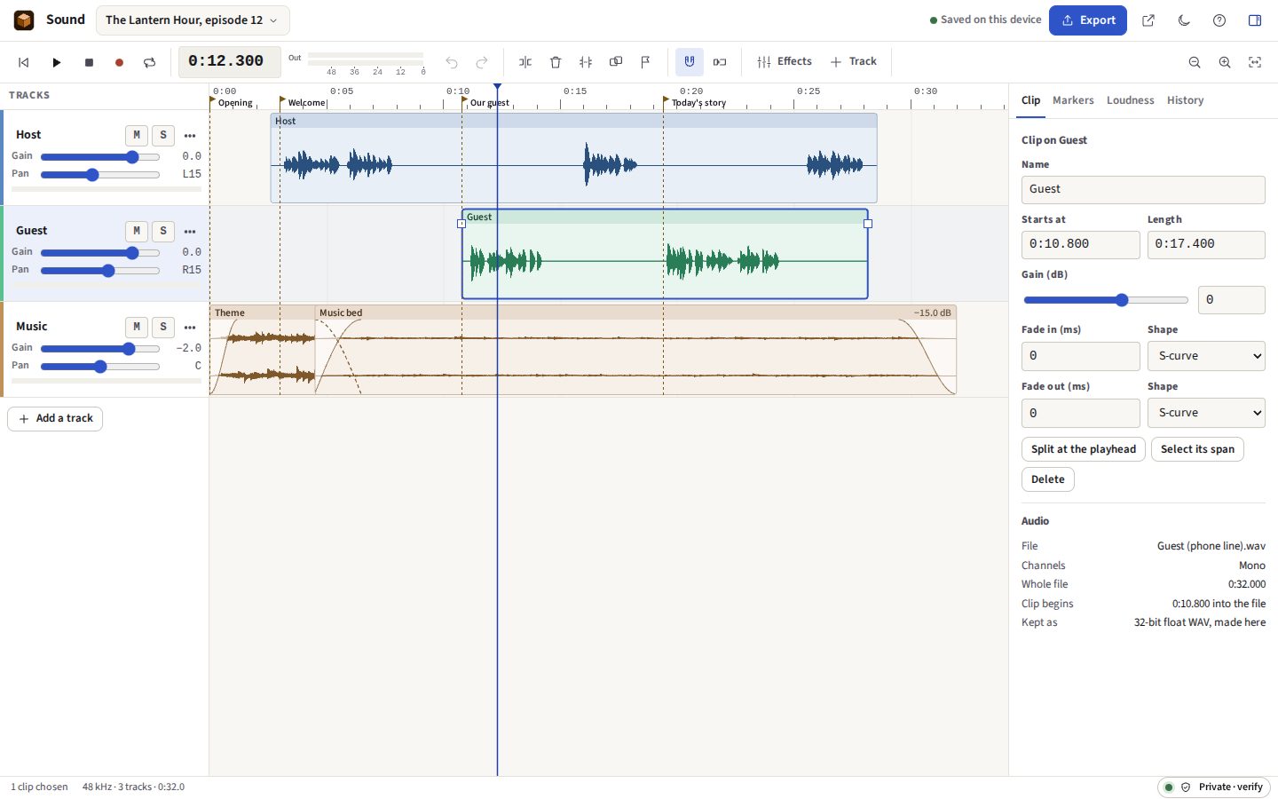Start playback with the play button
Screen dimensions: 1278x799
point(56,62)
